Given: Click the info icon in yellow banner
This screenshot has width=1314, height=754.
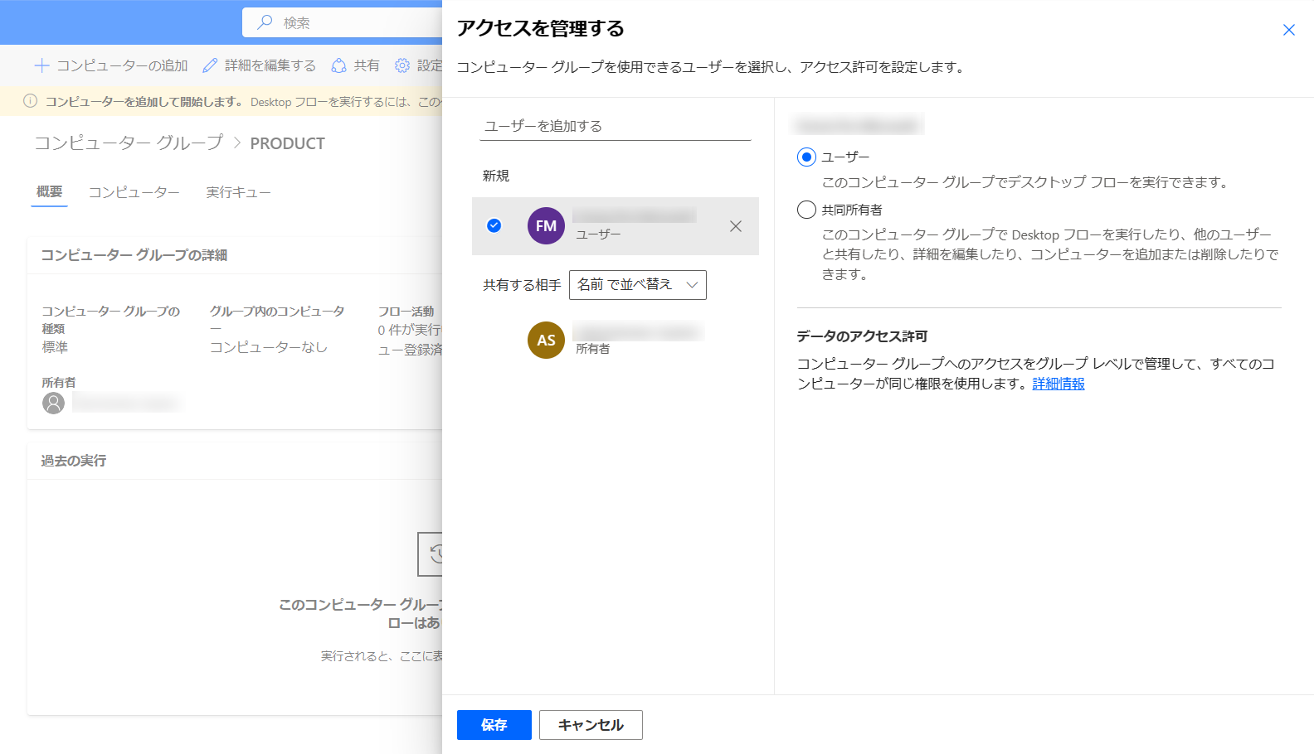Looking at the screenshot, I should point(31,101).
